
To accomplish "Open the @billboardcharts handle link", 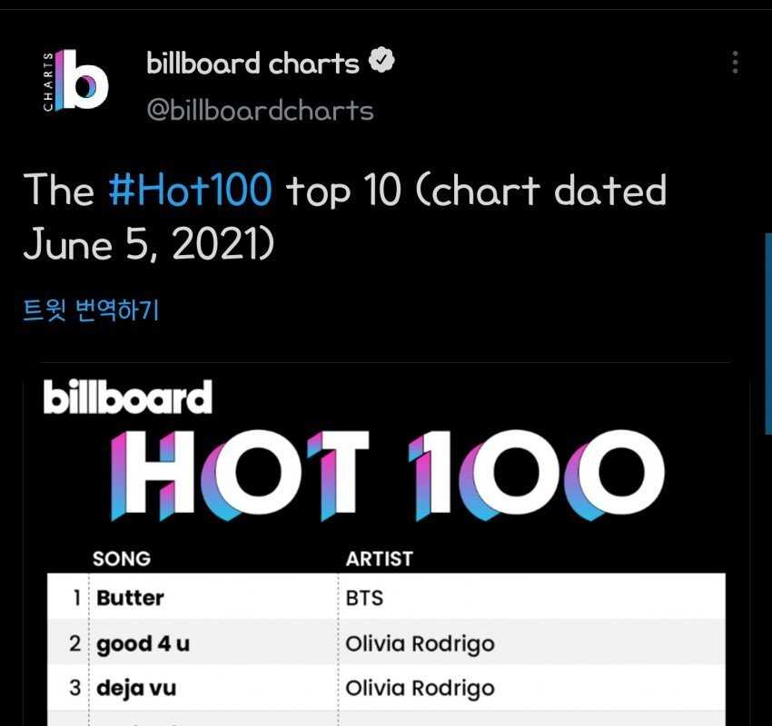I will (x=260, y=111).
